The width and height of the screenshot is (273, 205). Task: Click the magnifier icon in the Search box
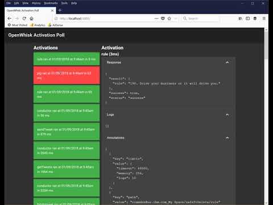tap(185, 18)
